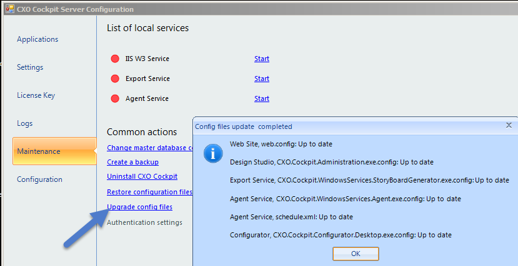This screenshot has height=266, width=518.
Task: Click the blue information icon in dialog
Action: [x=213, y=153]
